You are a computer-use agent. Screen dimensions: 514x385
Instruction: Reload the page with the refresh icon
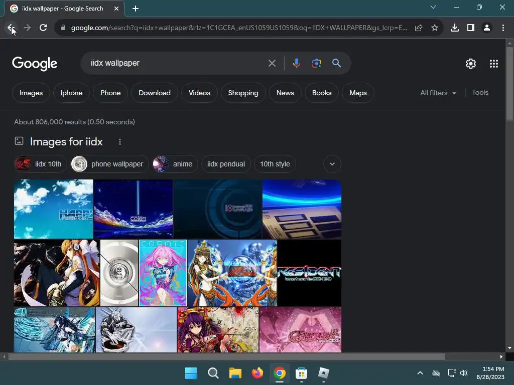click(x=43, y=28)
